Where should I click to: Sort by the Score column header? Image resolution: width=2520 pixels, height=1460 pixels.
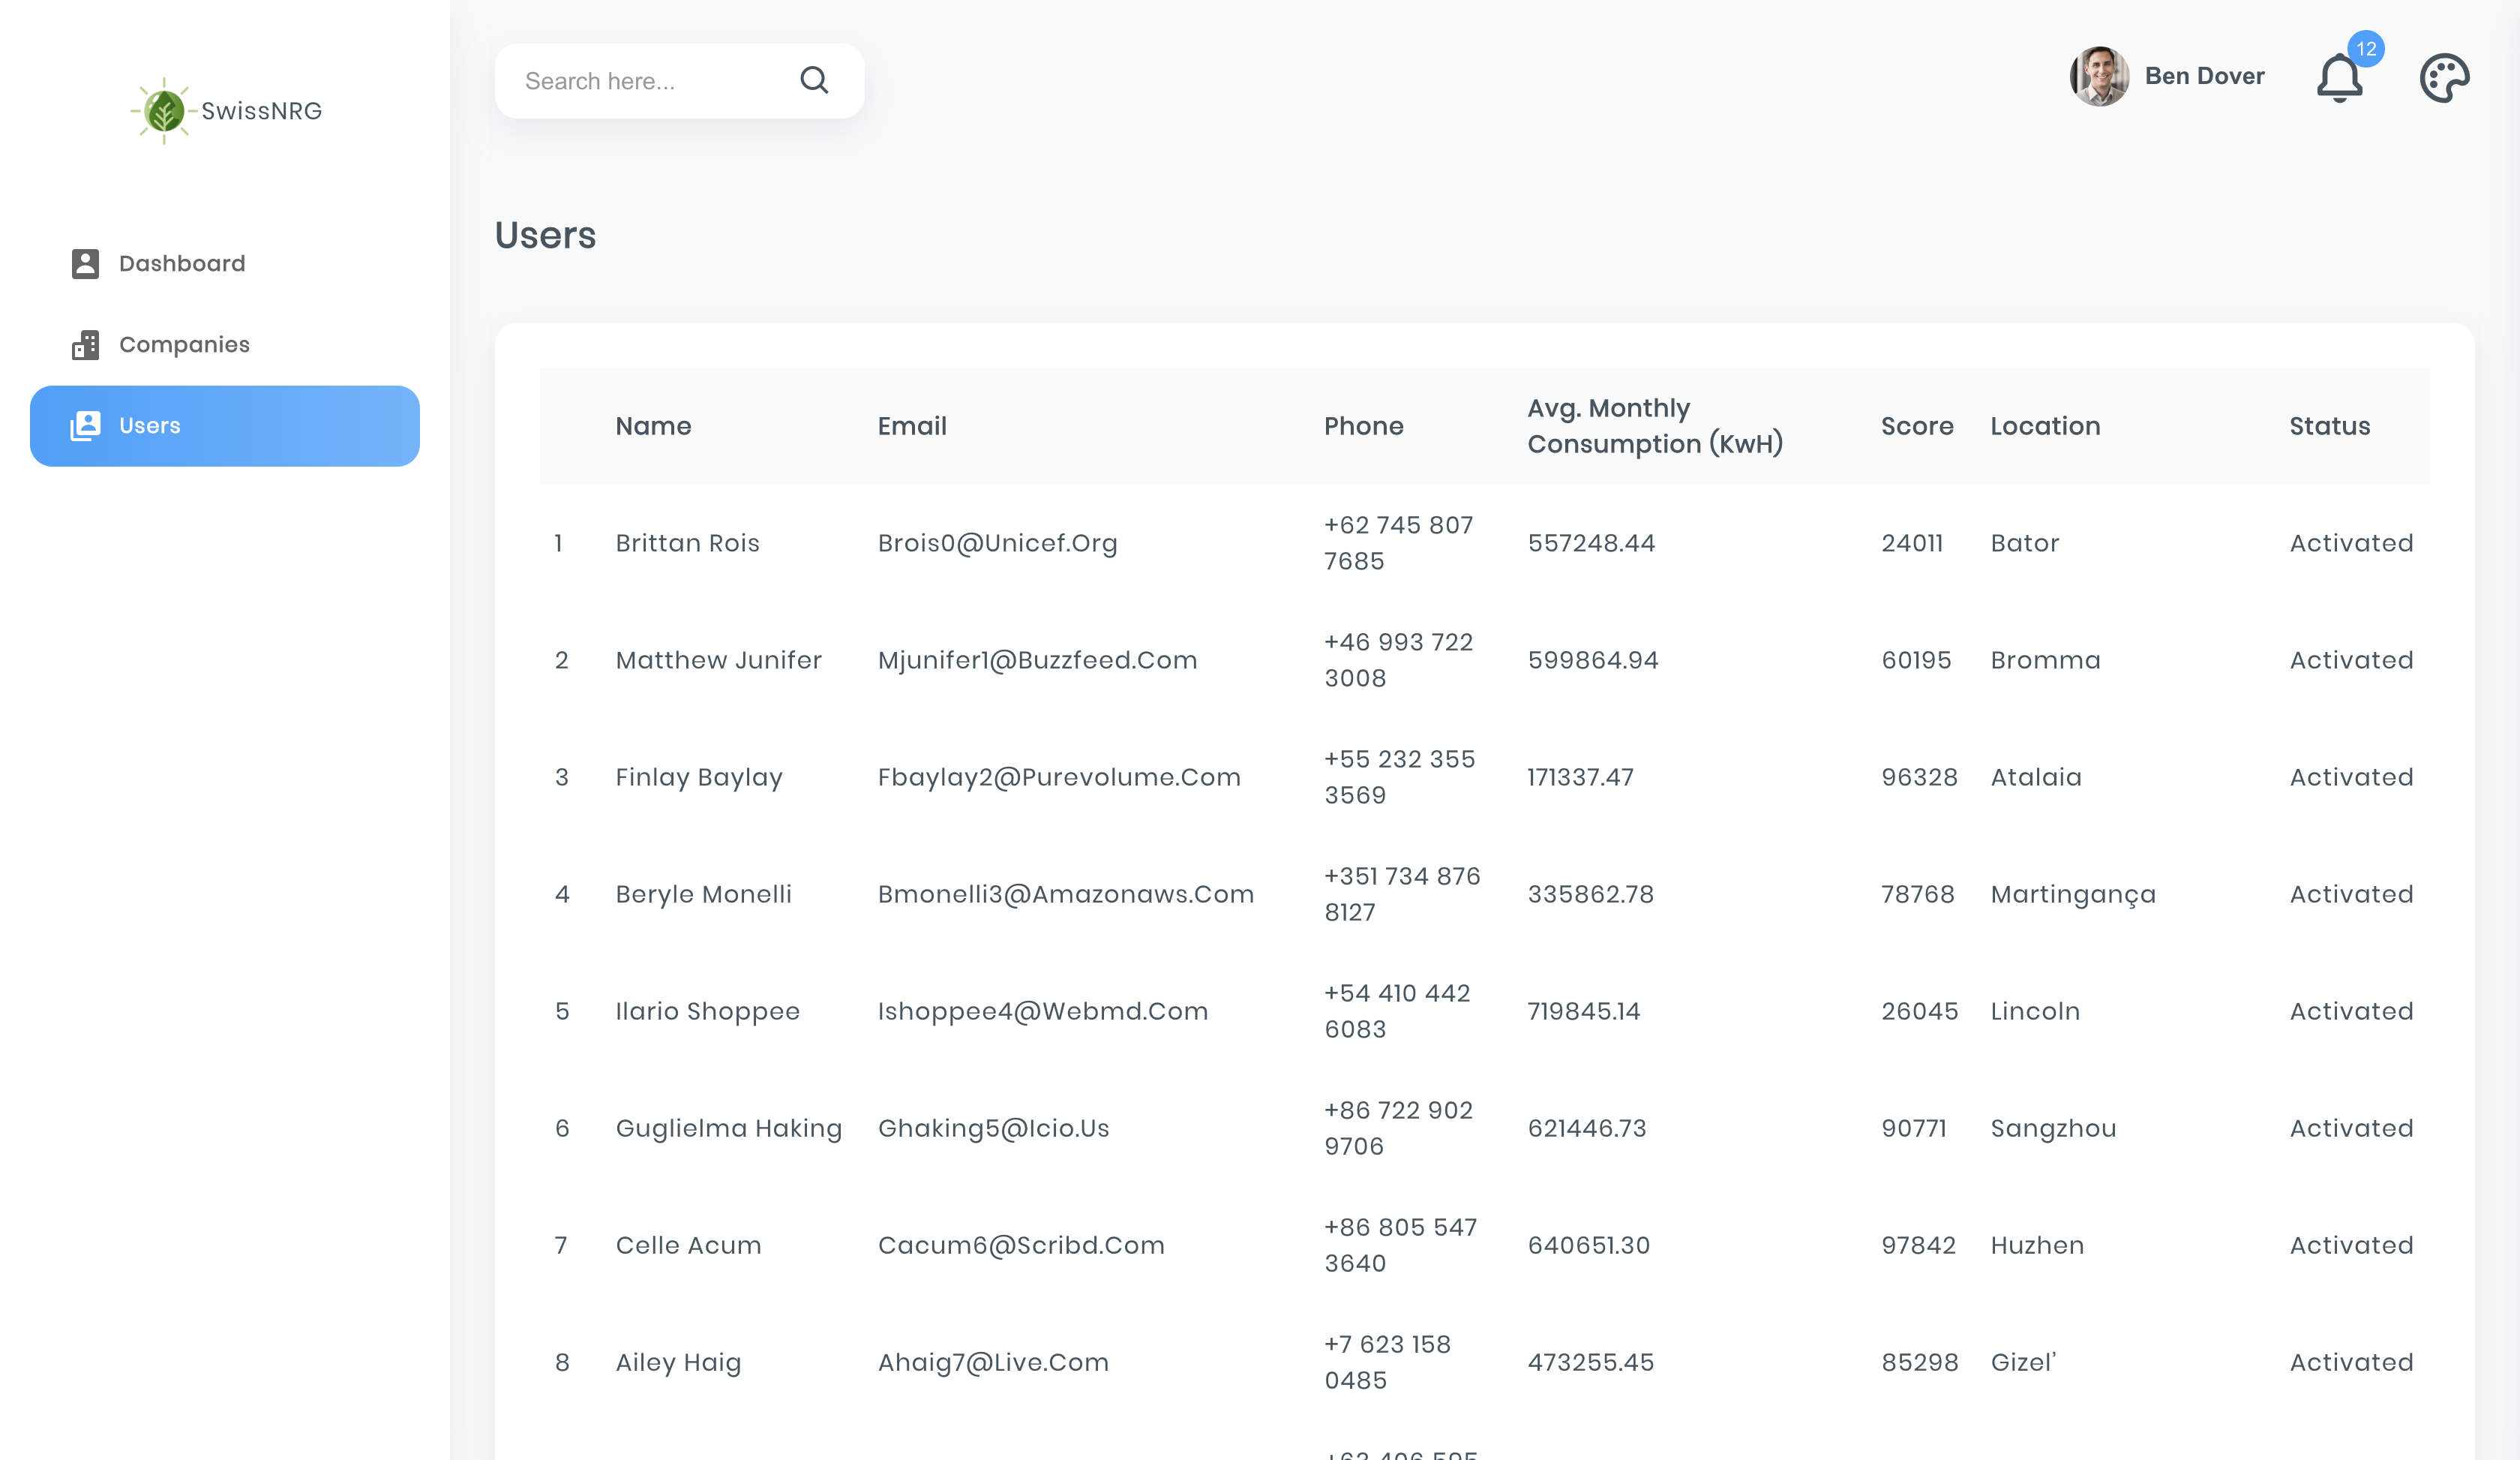[1916, 426]
